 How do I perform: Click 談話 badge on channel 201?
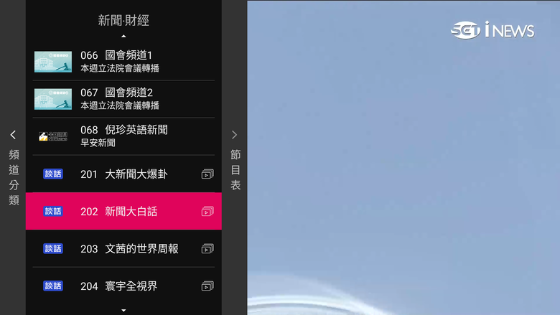(53, 174)
